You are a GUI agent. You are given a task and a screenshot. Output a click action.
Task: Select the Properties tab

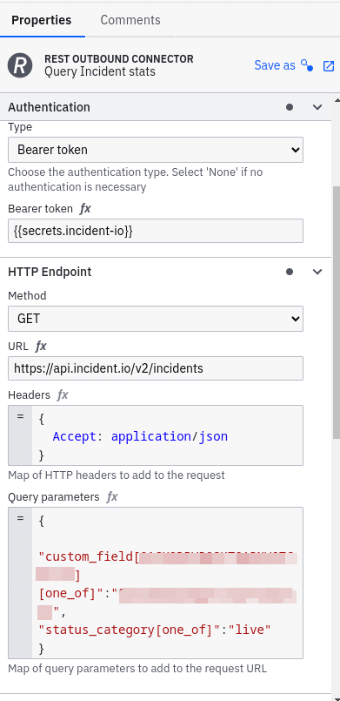[42, 20]
